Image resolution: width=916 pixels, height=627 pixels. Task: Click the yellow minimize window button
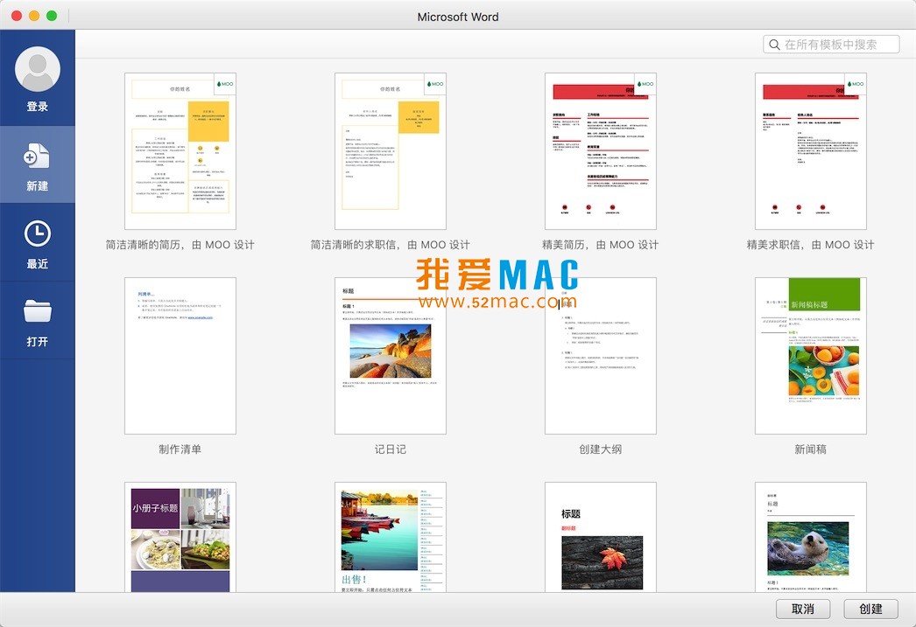point(34,16)
